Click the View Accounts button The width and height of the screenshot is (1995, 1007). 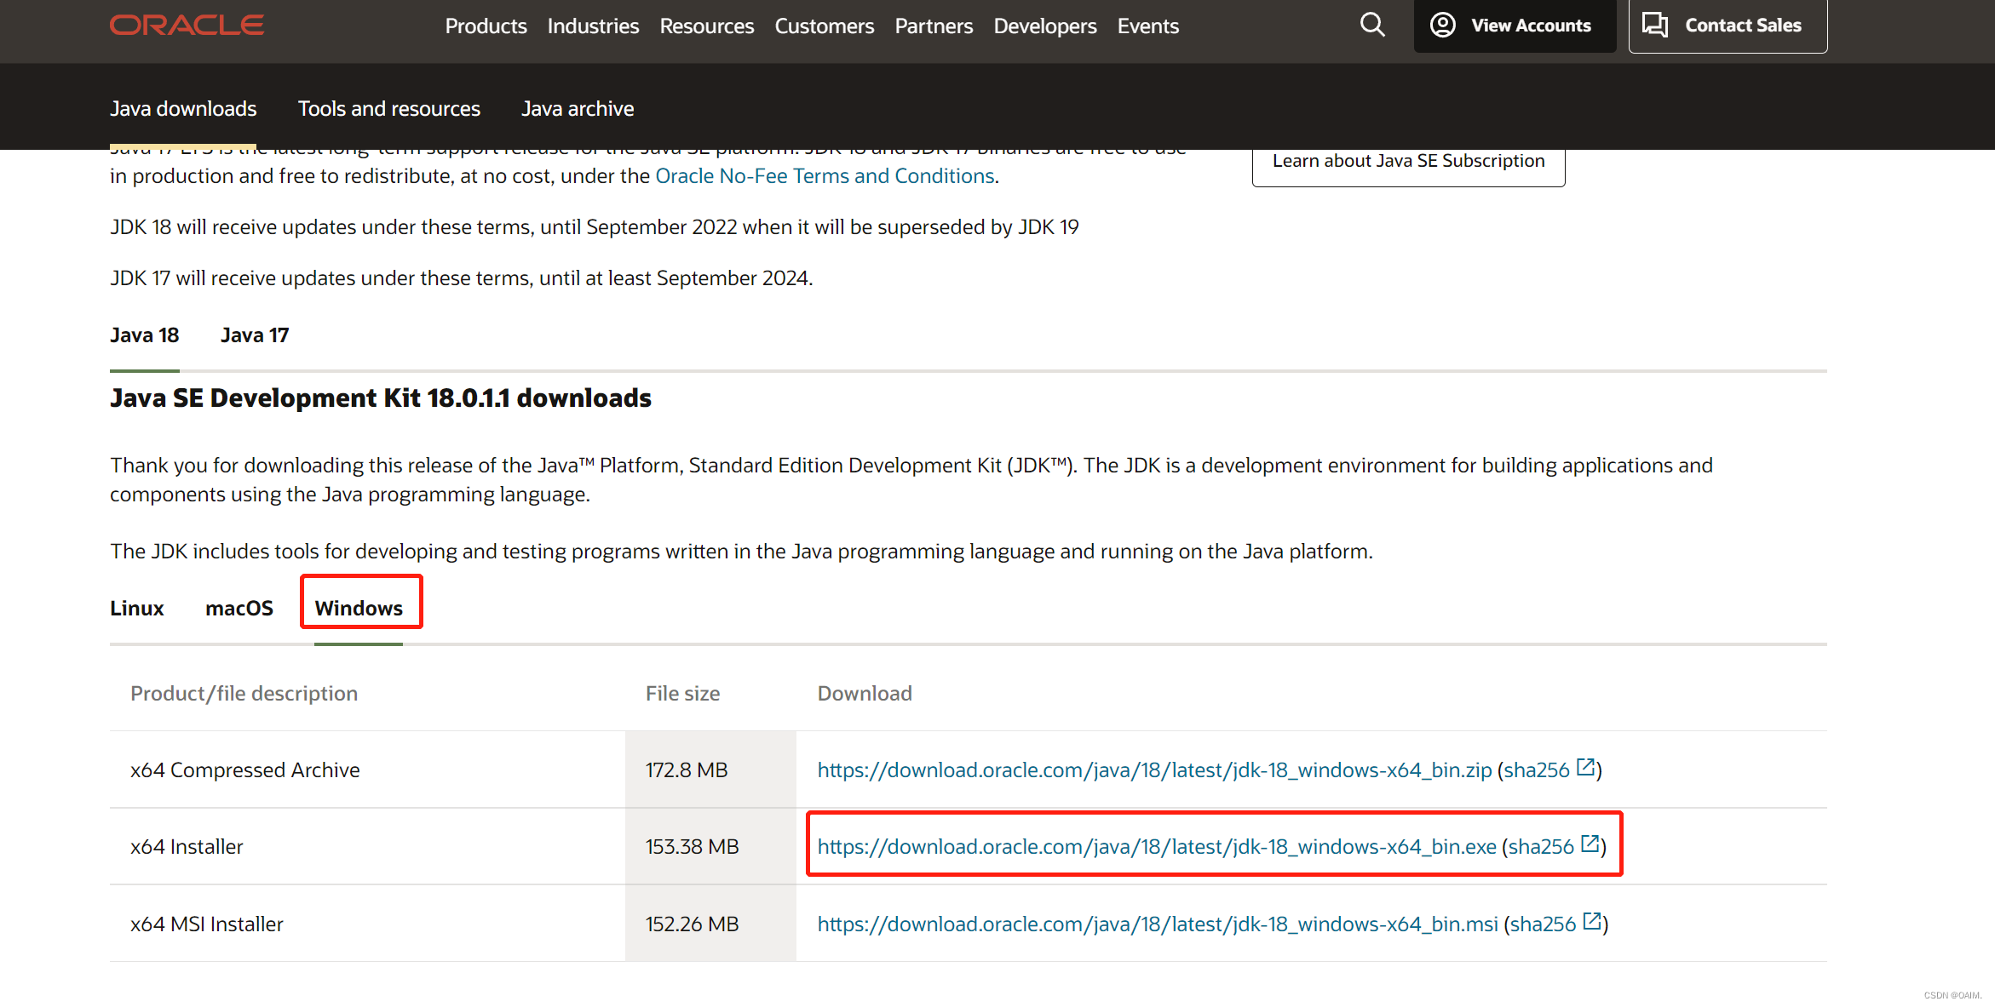[x=1515, y=26]
